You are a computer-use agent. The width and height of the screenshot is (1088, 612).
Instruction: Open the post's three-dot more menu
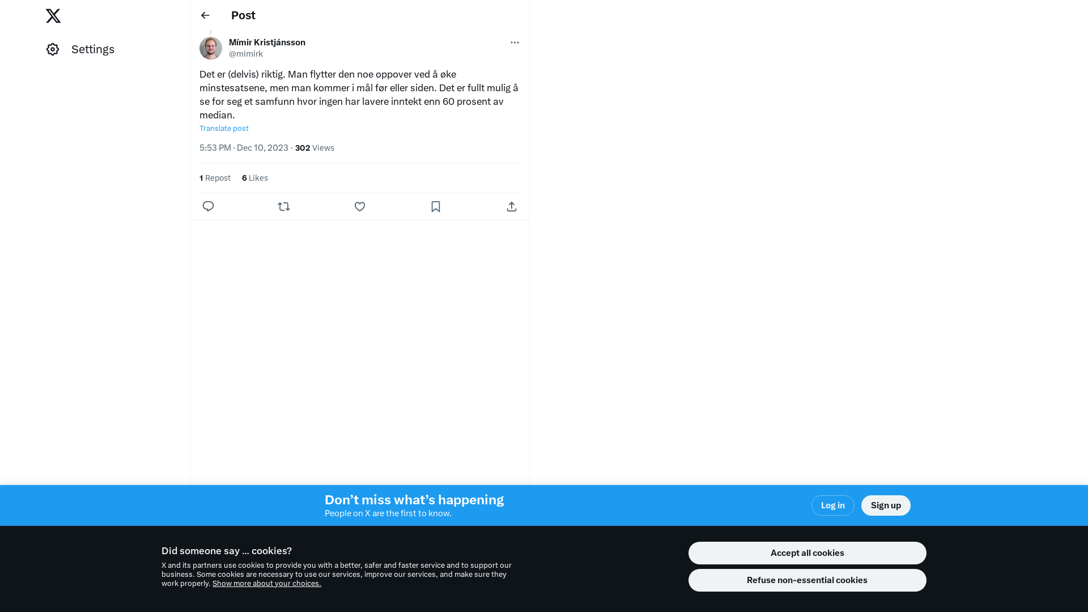[515, 42]
